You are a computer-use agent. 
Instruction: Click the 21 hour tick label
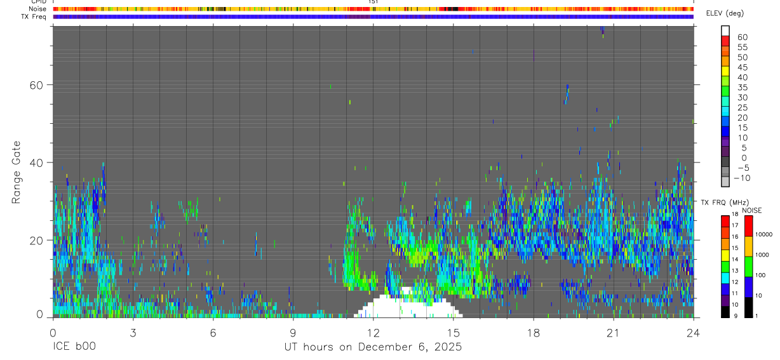click(613, 333)
